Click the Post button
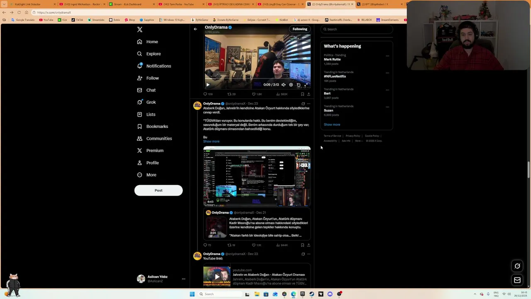Screen dimensions: 531x299 click(158, 190)
